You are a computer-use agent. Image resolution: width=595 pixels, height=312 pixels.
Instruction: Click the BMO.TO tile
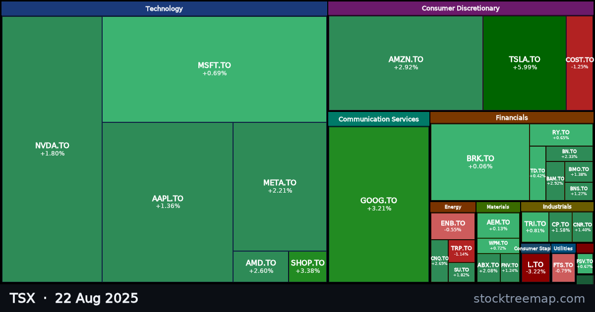pyautogui.click(x=579, y=172)
